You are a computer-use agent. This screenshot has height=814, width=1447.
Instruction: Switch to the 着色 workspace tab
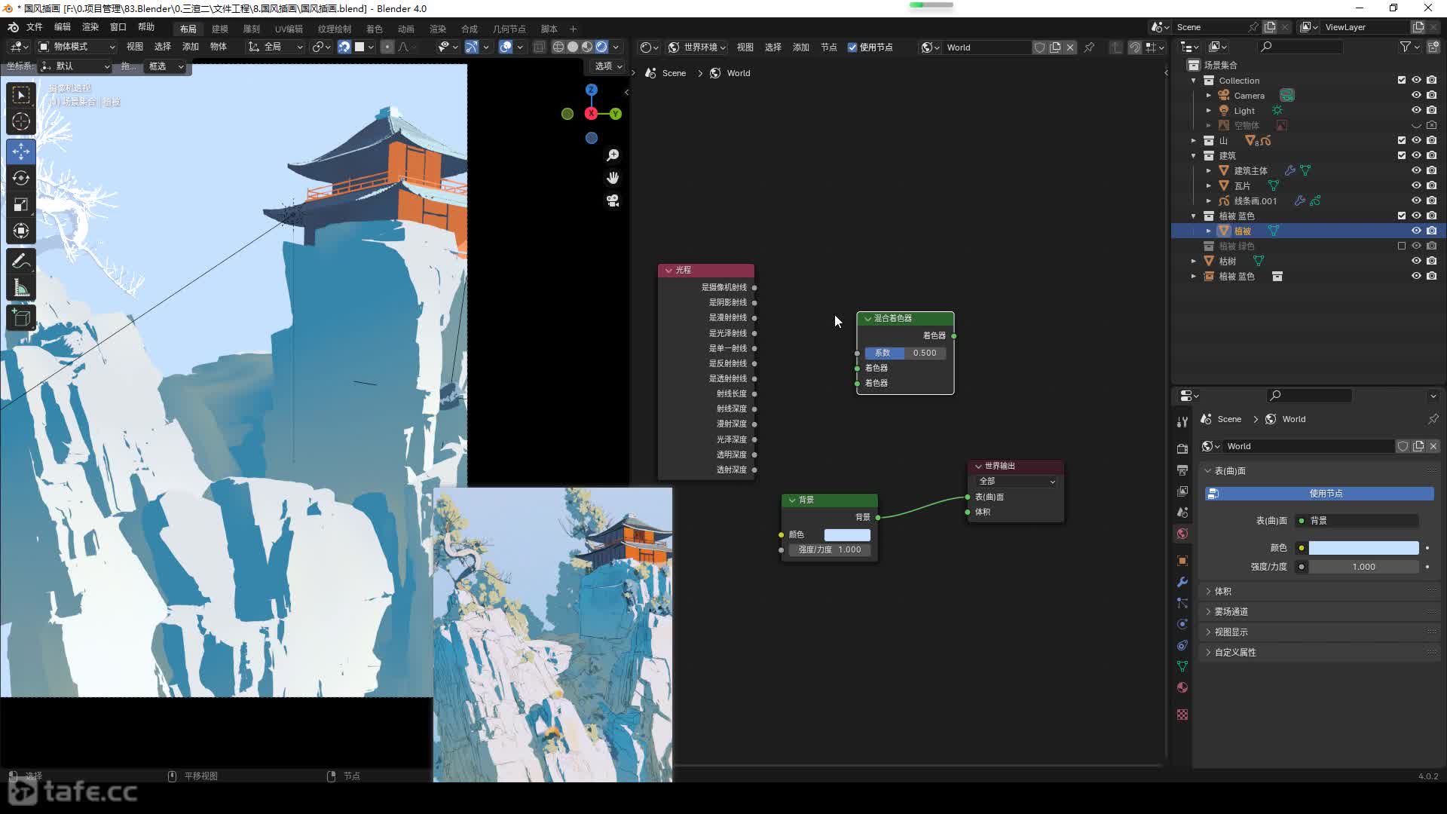pyautogui.click(x=375, y=29)
